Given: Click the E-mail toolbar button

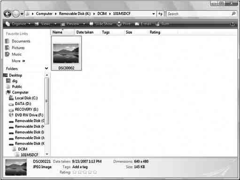Looking at the screenshot, I should (143, 24).
